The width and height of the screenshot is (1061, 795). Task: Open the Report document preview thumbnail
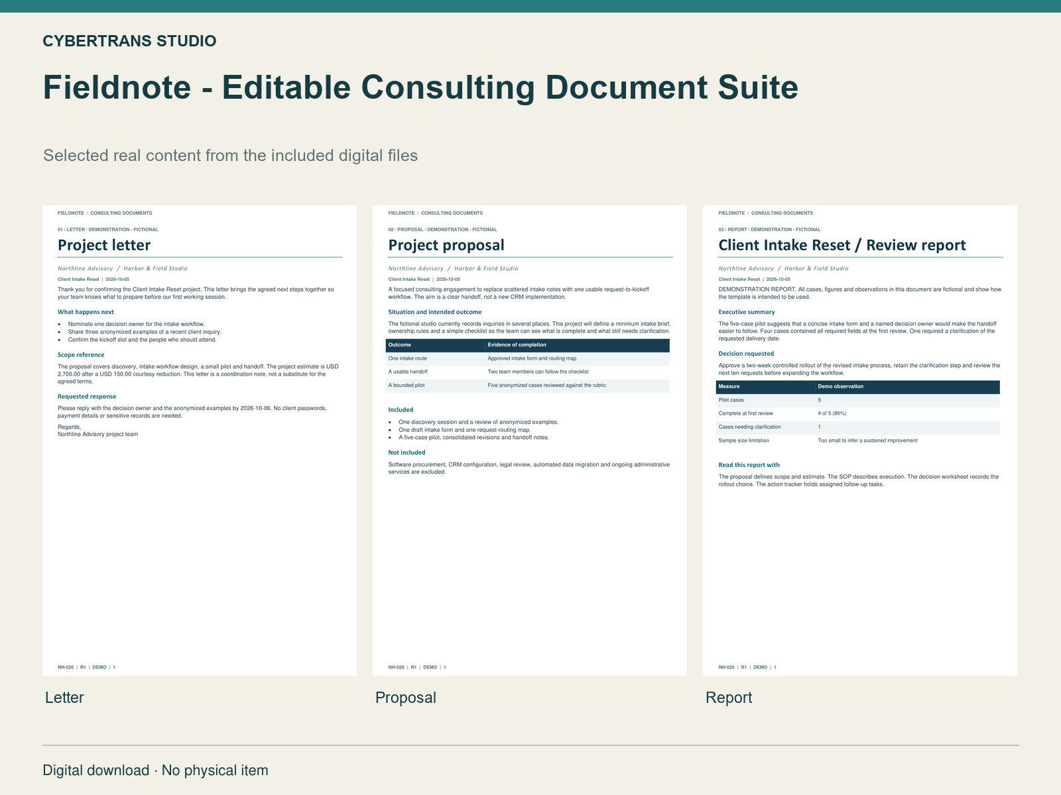tap(860, 441)
